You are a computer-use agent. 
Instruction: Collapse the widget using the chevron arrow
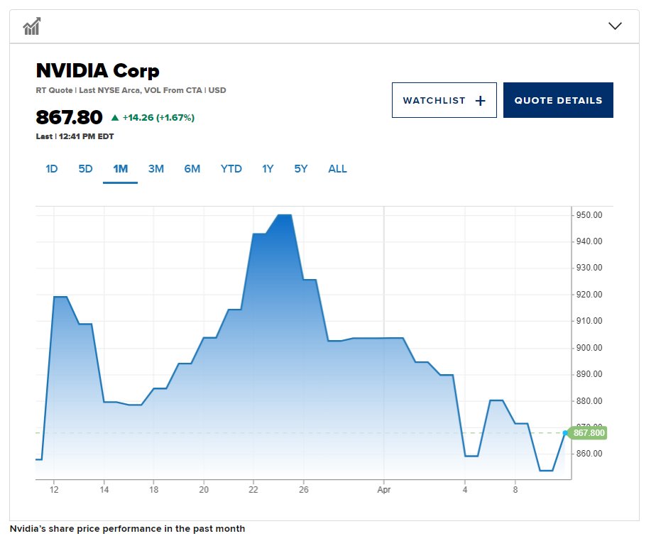click(615, 26)
